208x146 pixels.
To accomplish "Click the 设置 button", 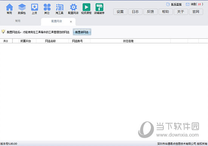I will [x=120, y=12].
